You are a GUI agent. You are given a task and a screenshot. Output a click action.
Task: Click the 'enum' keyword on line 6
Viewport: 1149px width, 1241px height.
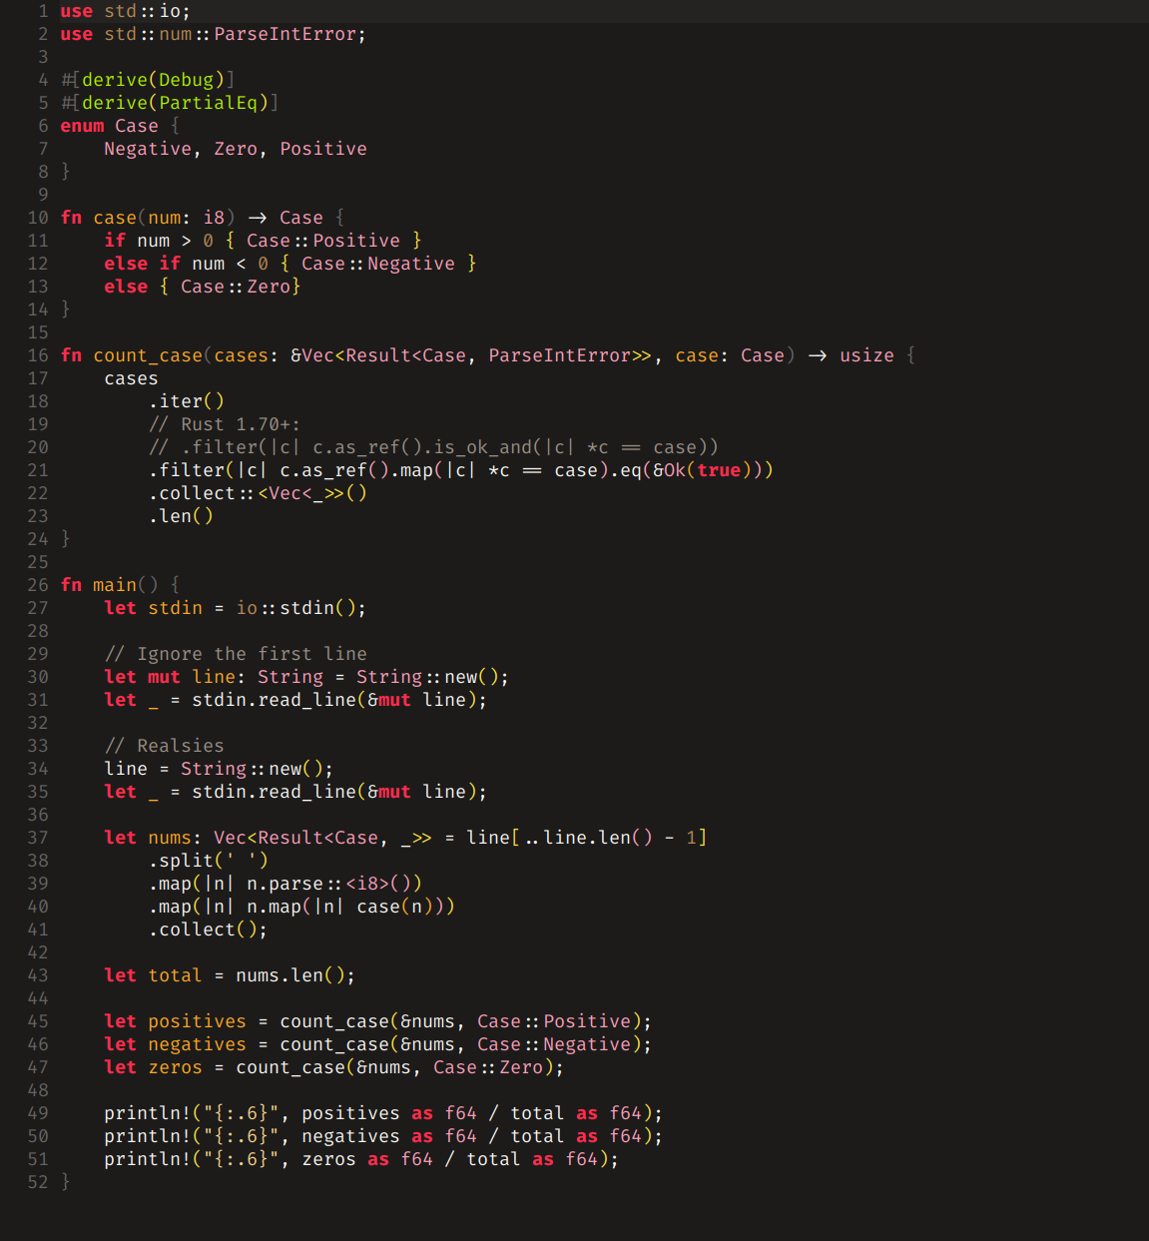(x=82, y=126)
